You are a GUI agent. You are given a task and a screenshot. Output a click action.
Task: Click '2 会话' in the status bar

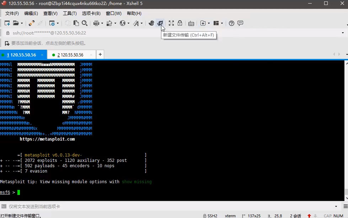(x=295, y=216)
